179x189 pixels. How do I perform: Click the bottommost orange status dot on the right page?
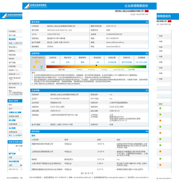point(160,165)
